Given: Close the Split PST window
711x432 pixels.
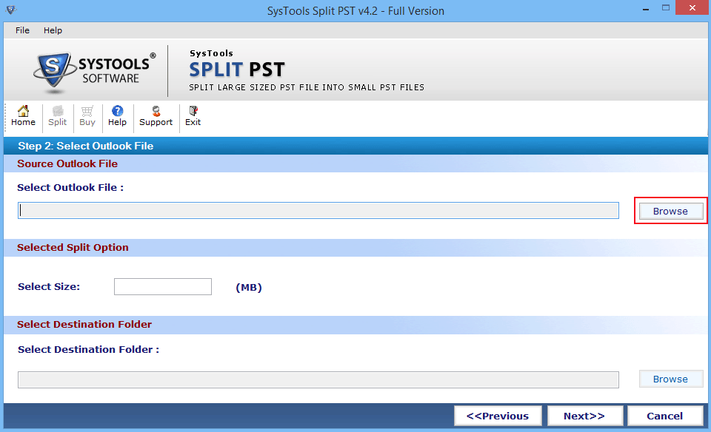Looking at the screenshot, I should point(692,7).
